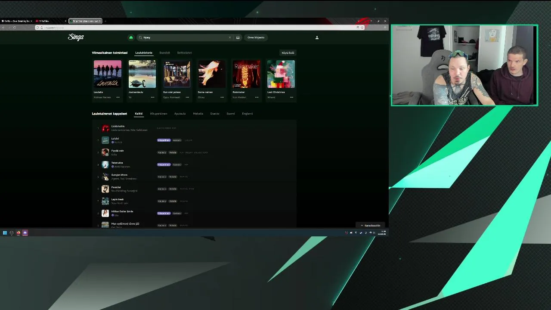Switch to the first browser tab

pos(17,21)
